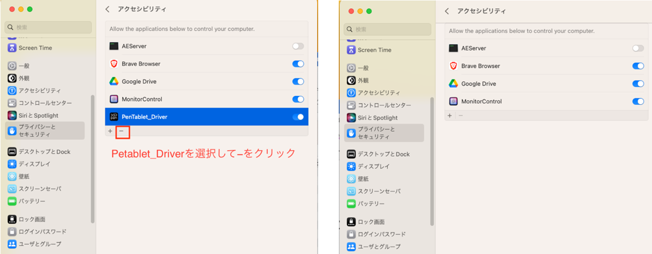Click the Brave Browser icon in the right window list
The width and height of the screenshot is (652, 254).
pyautogui.click(x=453, y=66)
